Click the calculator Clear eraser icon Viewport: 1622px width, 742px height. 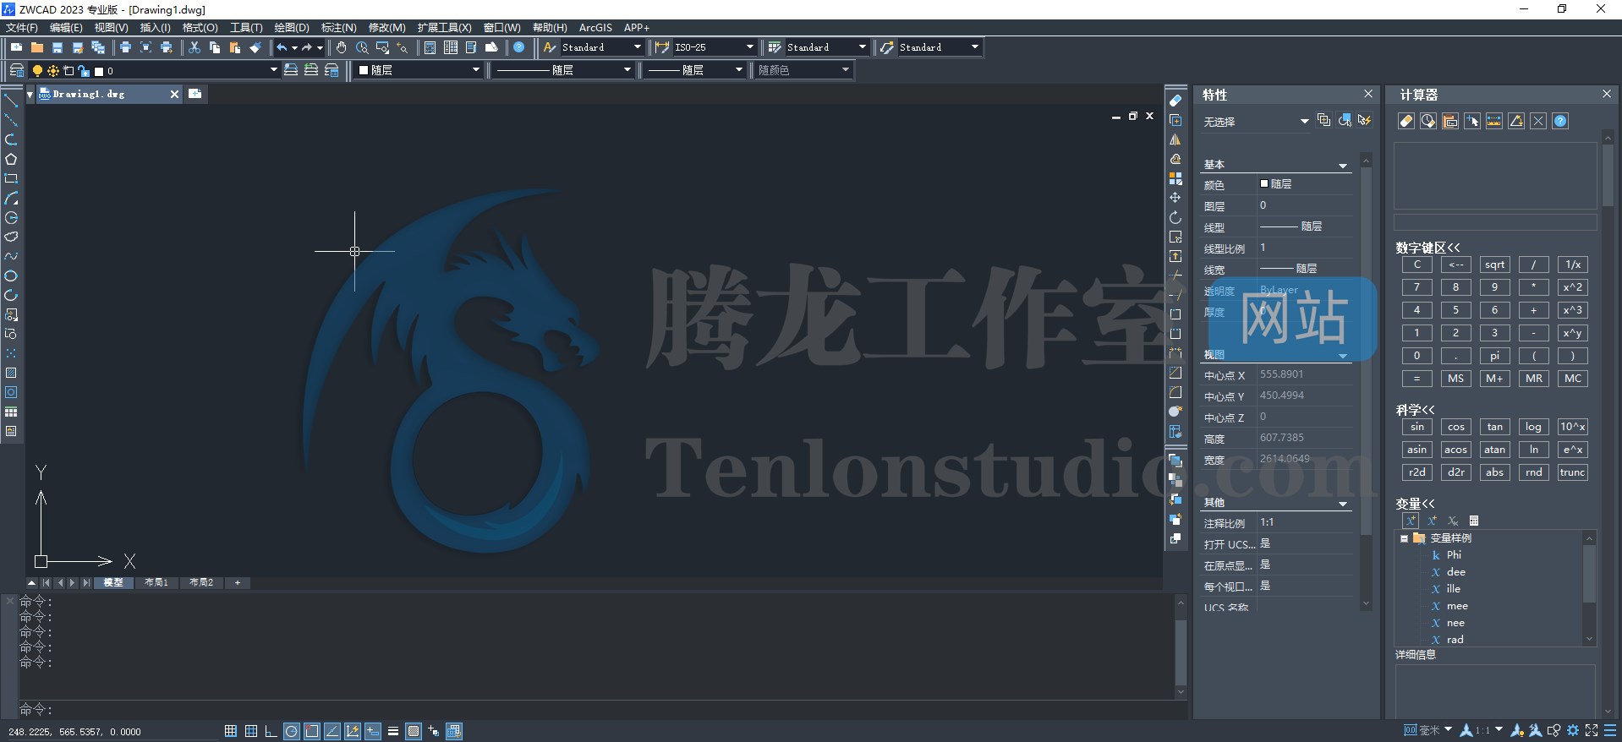[x=1406, y=121]
